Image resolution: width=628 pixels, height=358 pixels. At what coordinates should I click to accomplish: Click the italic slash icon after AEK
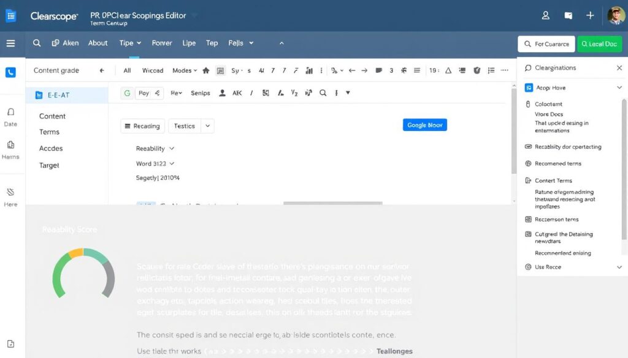tap(251, 93)
